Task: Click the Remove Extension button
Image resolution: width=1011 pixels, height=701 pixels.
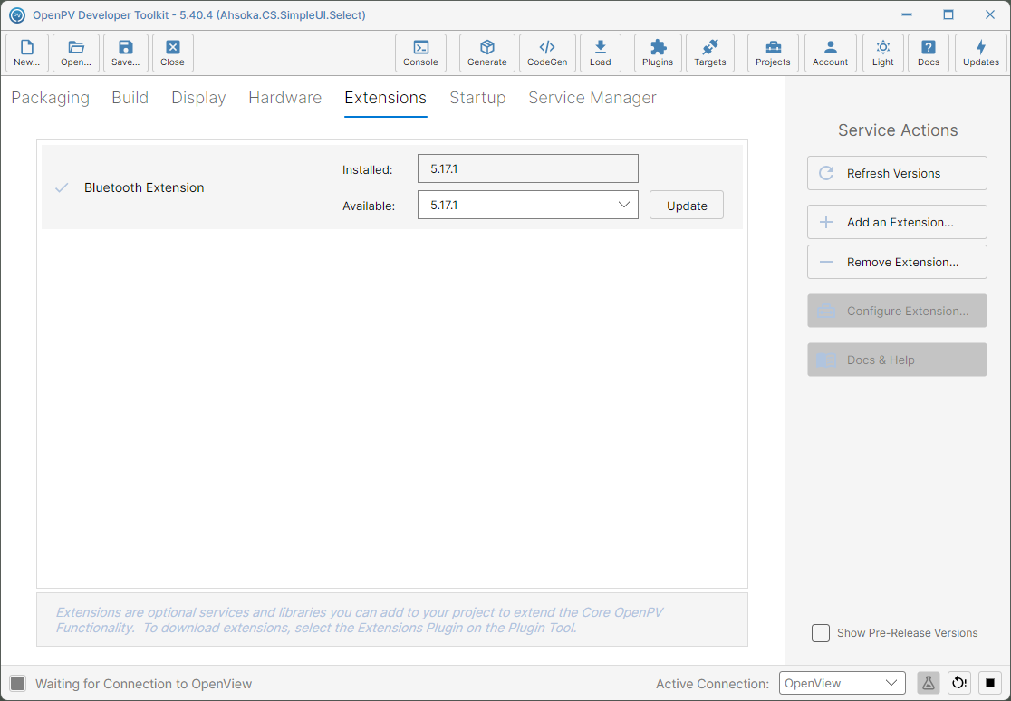Action: pyautogui.click(x=897, y=262)
